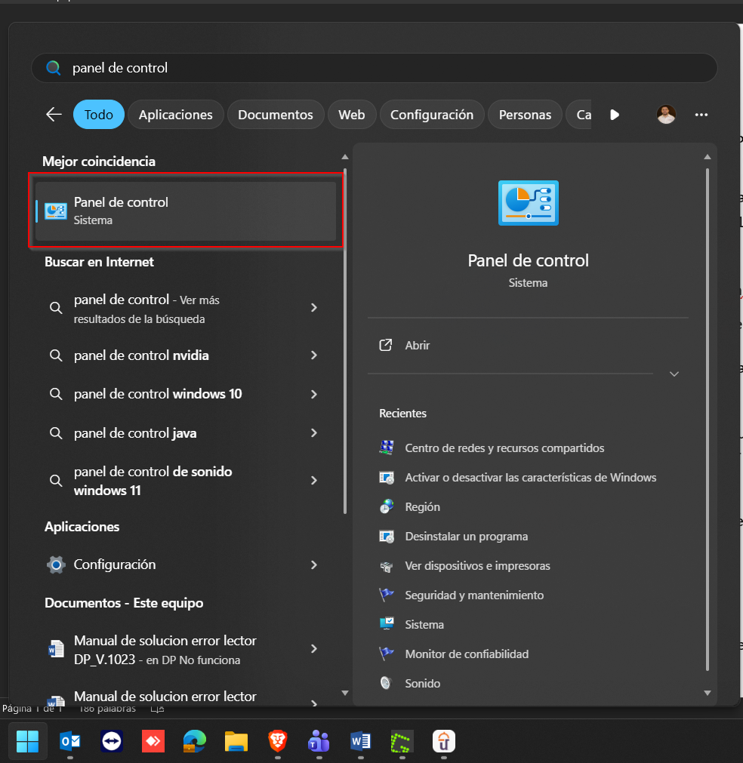Switch to the Personas filter tab

525,115
